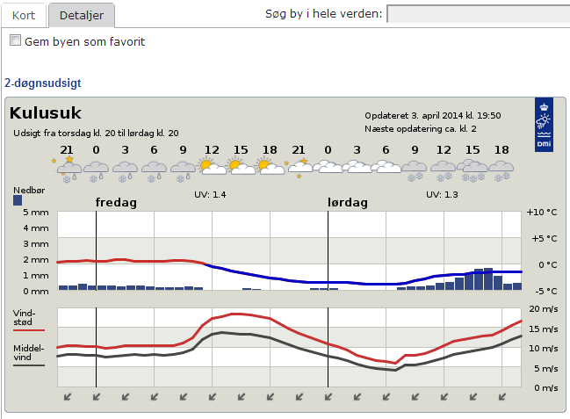This screenshot has height=419, width=570.
Task: Click the 'UV: 1.3' value
Action: click(442, 195)
